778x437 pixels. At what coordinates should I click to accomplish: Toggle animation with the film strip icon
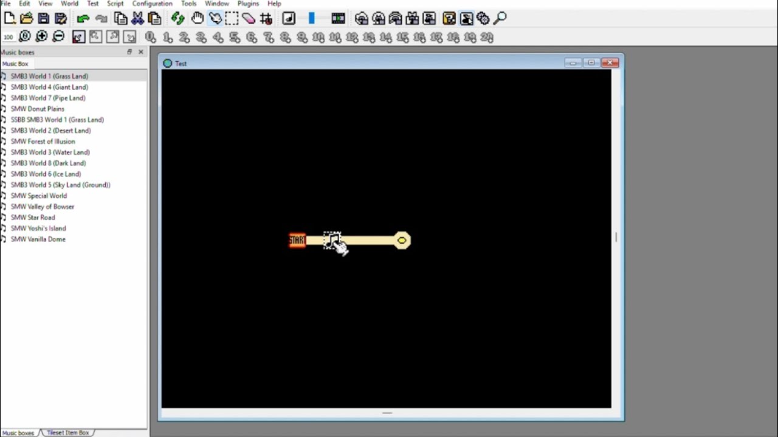339,18
